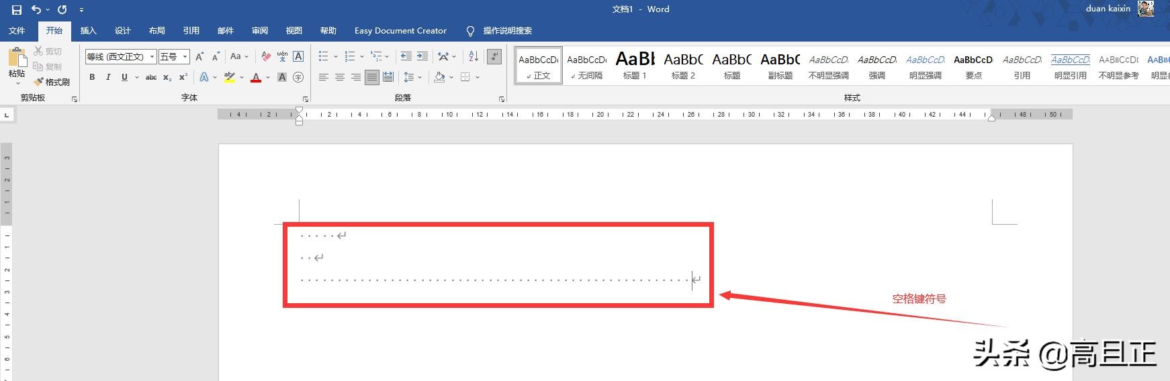Click the Save icon in the title bar
Image resolution: width=1170 pixels, height=381 pixels.
[16, 9]
